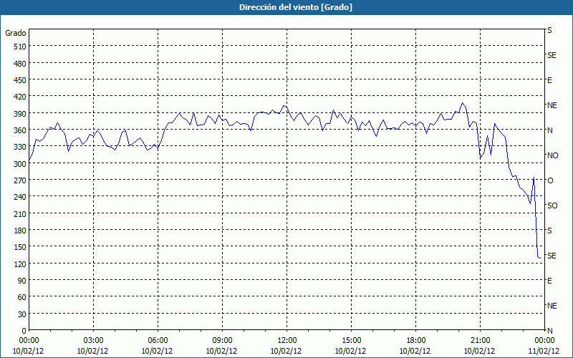Click the 30 y-axis tick label

click(x=22, y=314)
